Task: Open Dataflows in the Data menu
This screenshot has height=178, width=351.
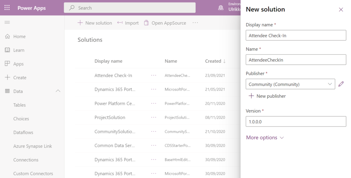Action: (x=23, y=132)
